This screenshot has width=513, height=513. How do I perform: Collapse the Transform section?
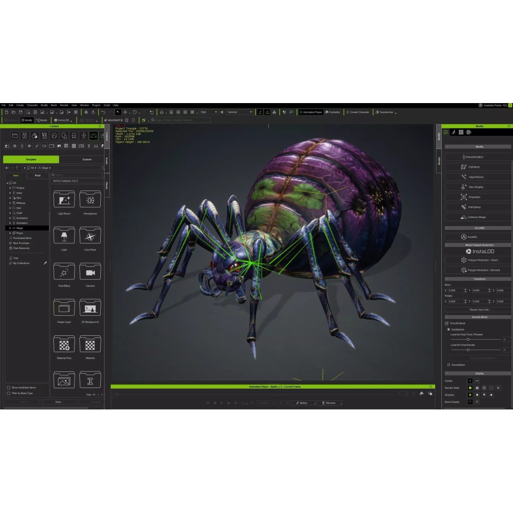446,279
